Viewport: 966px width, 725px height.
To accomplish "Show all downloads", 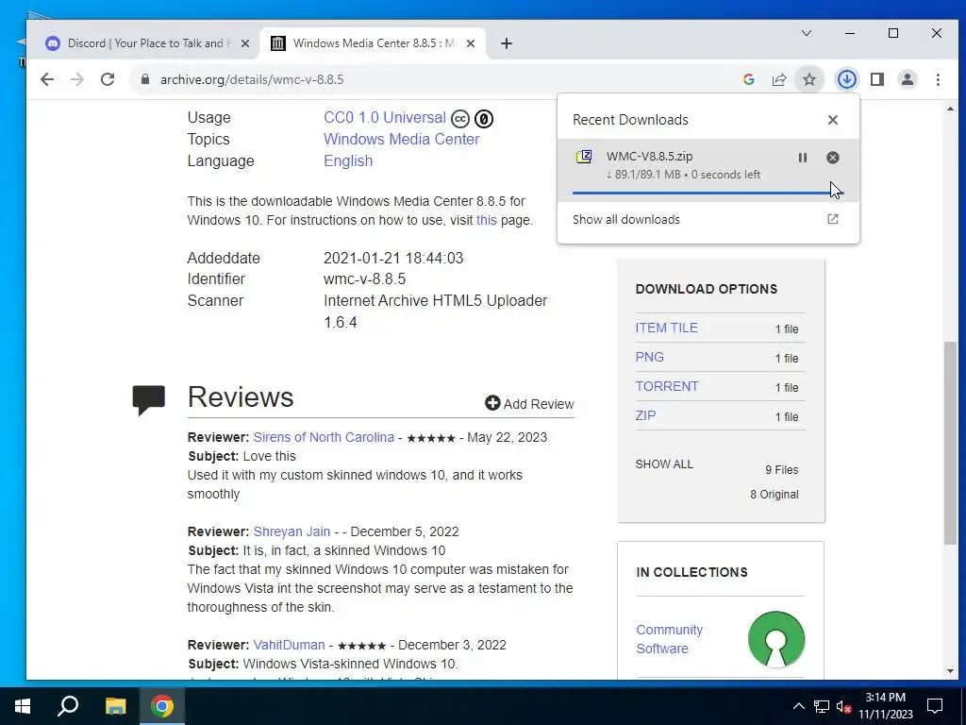I will click(626, 219).
